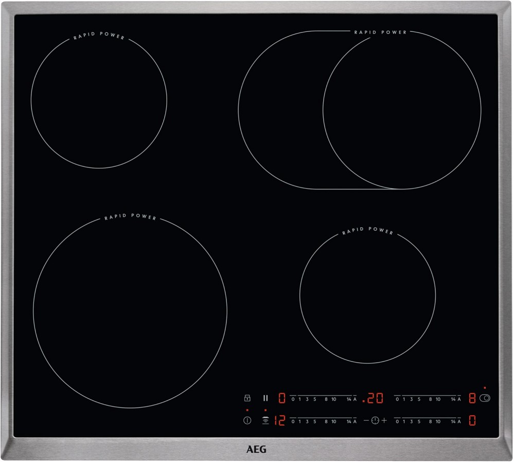
Task: Tap the timer plus symbol
Action: point(384,420)
